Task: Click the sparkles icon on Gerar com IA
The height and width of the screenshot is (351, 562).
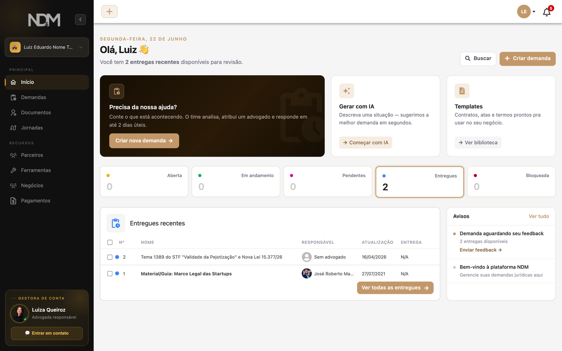Action: (347, 91)
